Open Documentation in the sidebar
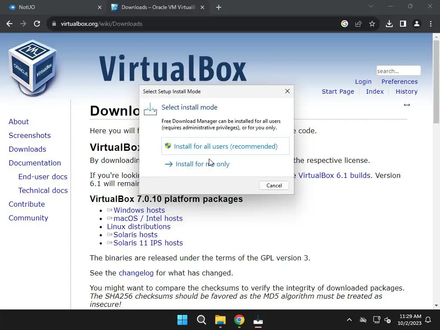Image resolution: width=440 pixels, height=330 pixels. pos(35,163)
